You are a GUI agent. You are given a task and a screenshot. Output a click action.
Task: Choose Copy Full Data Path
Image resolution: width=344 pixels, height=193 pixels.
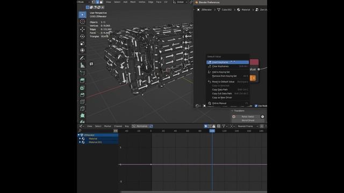pyautogui.click(x=227, y=93)
